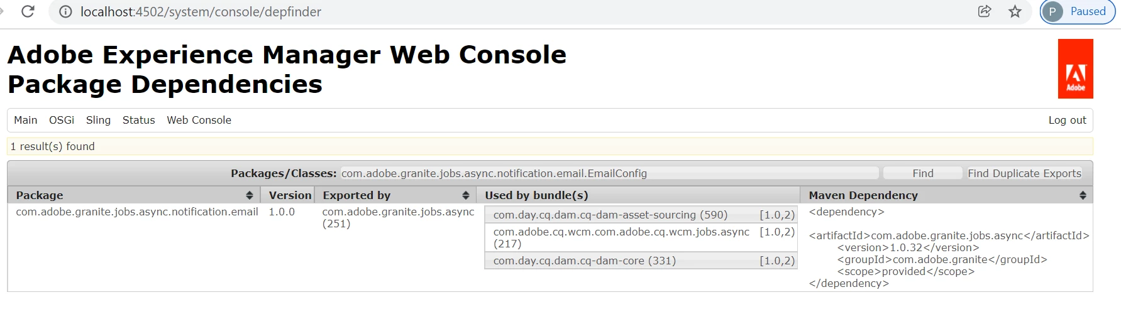Select the 1 result(s) found message

point(52,146)
